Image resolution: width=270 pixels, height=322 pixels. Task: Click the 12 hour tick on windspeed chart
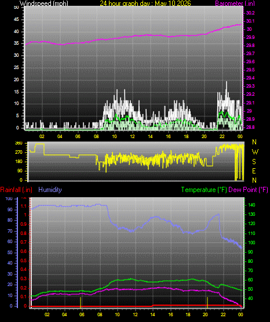tap(132, 136)
